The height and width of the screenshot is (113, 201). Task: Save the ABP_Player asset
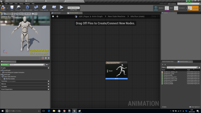12,8
